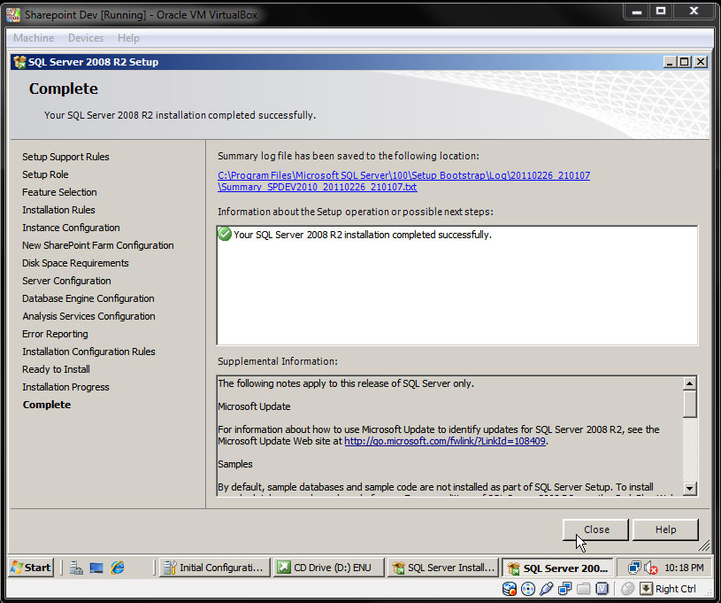Open the Devices menu
This screenshot has height=603, width=721.
point(86,38)
